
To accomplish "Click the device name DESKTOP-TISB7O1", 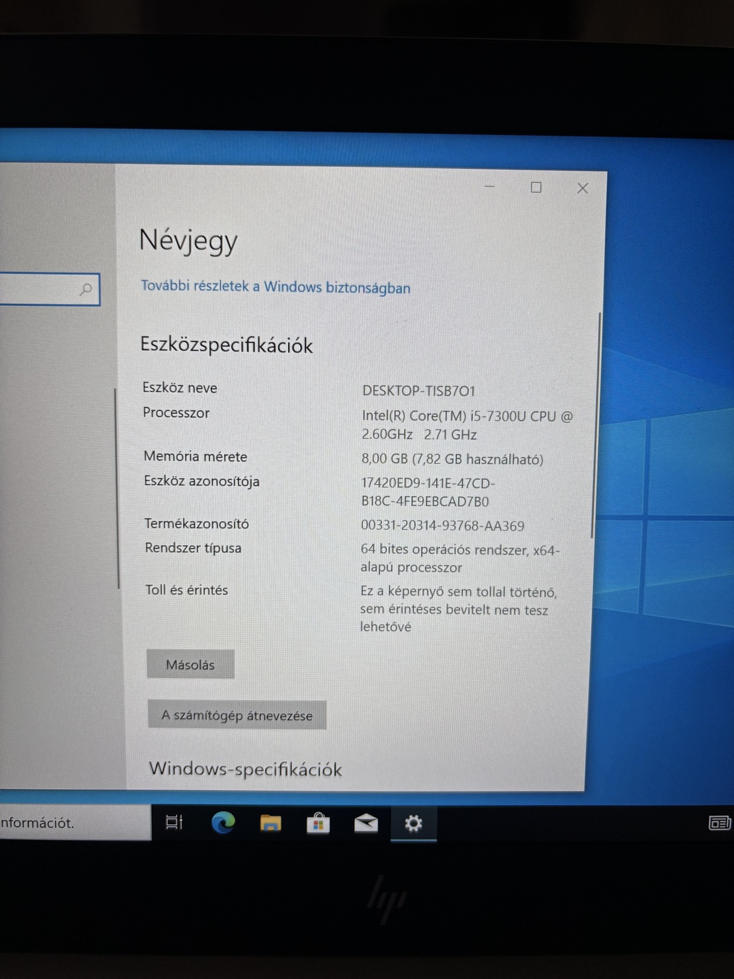I will click(x=419, y=391).
